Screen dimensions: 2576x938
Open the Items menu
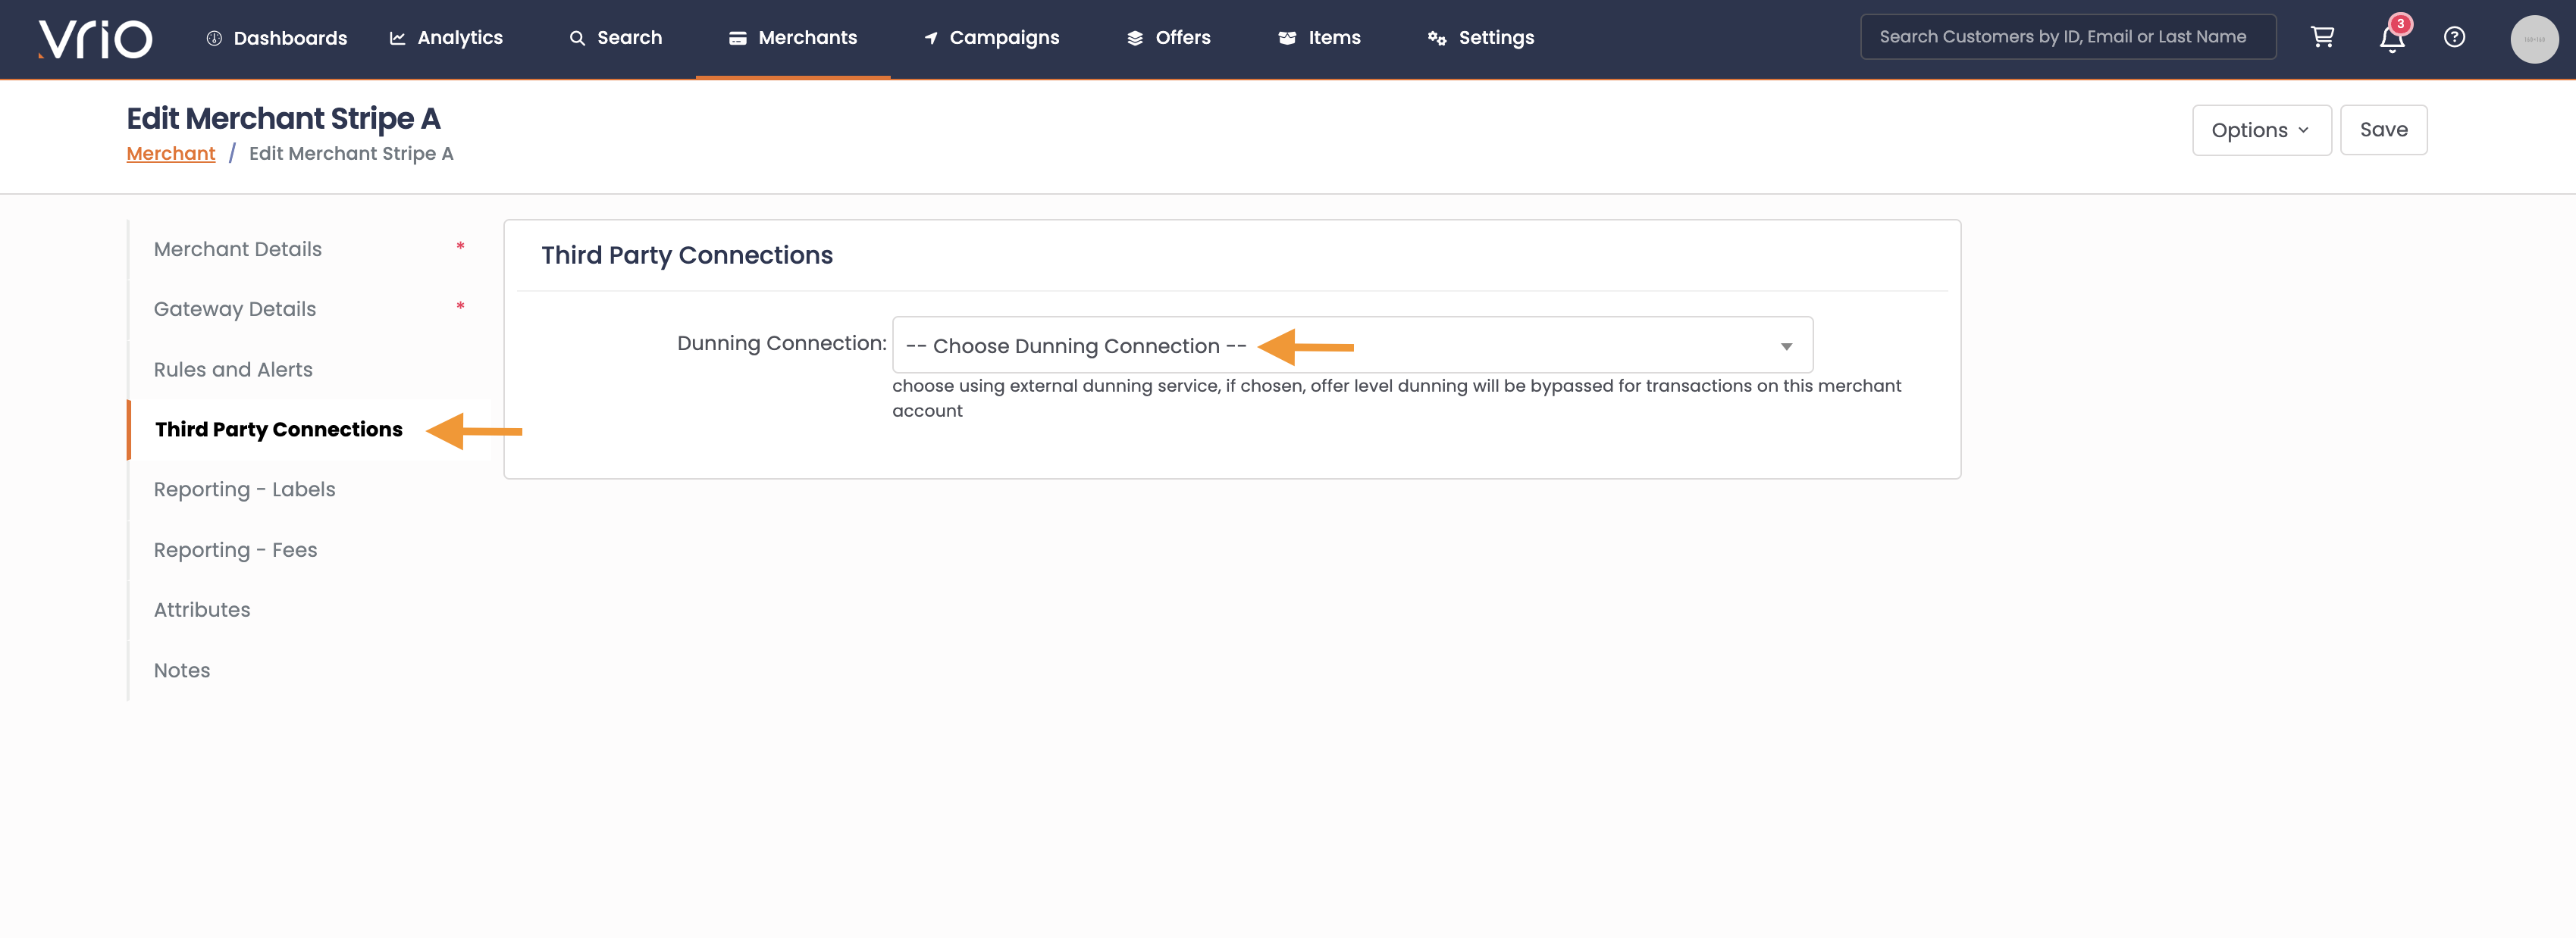(1319, 38)
